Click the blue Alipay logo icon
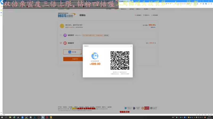Screen dimensions: 213x119 pyautogui.click(x=70, y=52)
